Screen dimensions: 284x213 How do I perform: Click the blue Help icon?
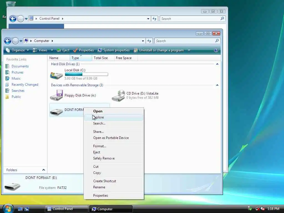216,50
